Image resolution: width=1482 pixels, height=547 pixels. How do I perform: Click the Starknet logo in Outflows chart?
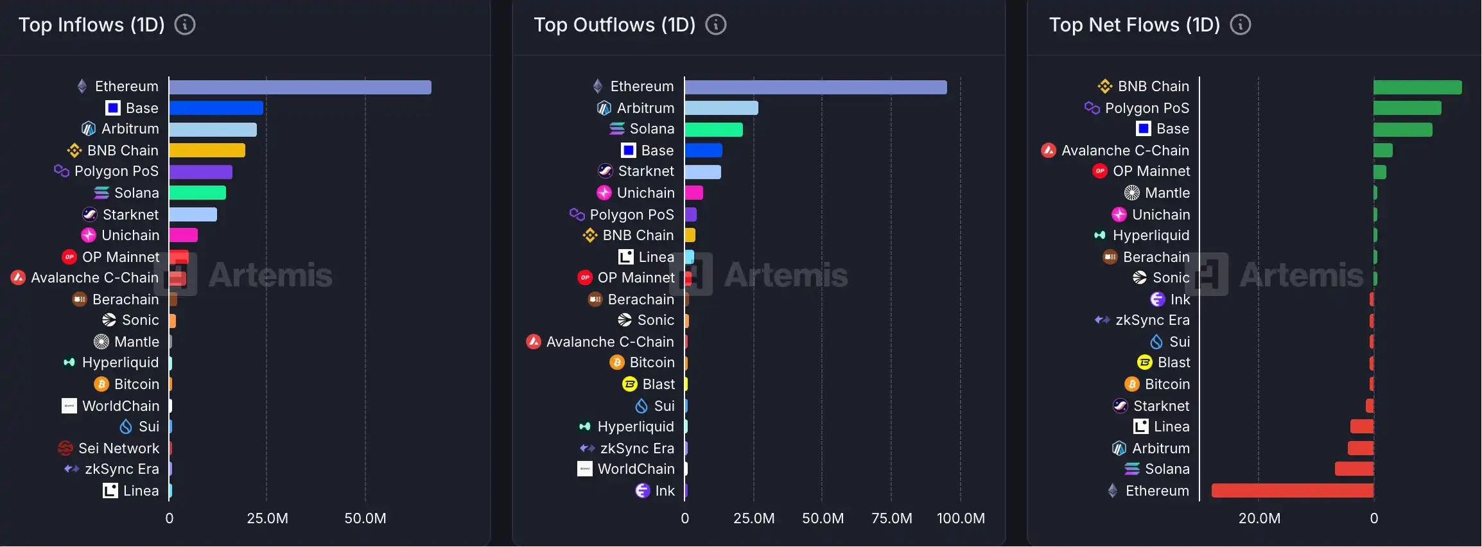(606, 171)
